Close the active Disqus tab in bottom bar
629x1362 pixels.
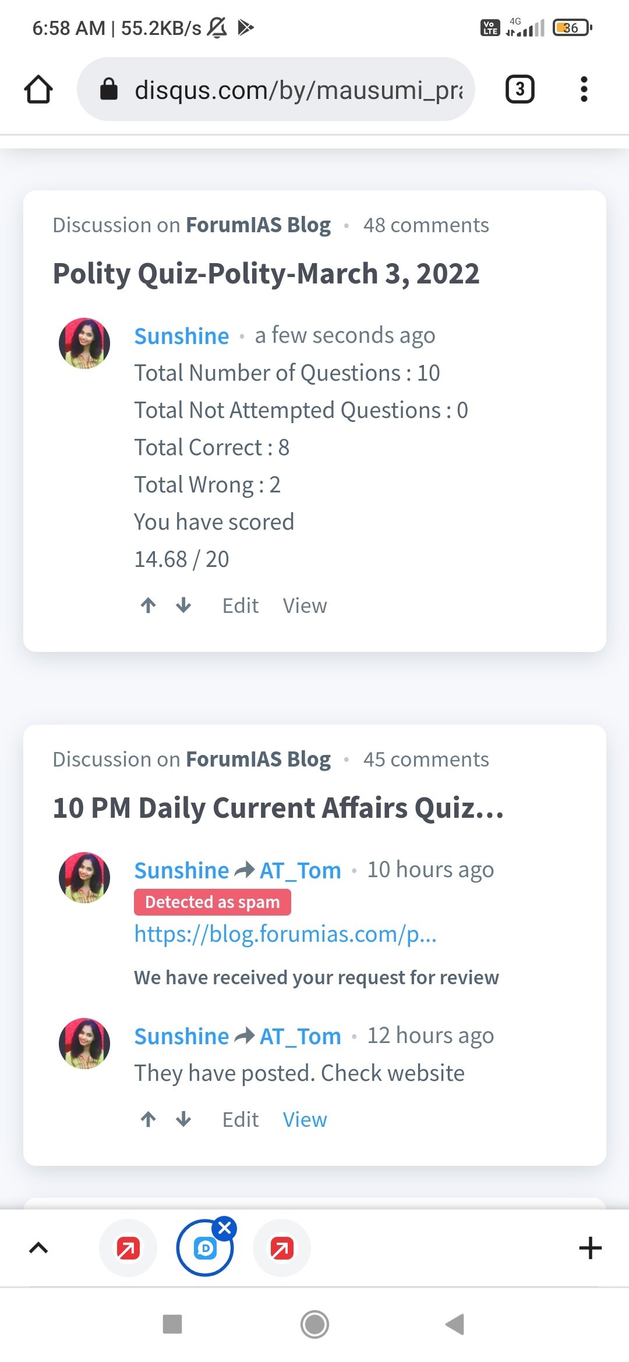click(x=225, y=1228)
